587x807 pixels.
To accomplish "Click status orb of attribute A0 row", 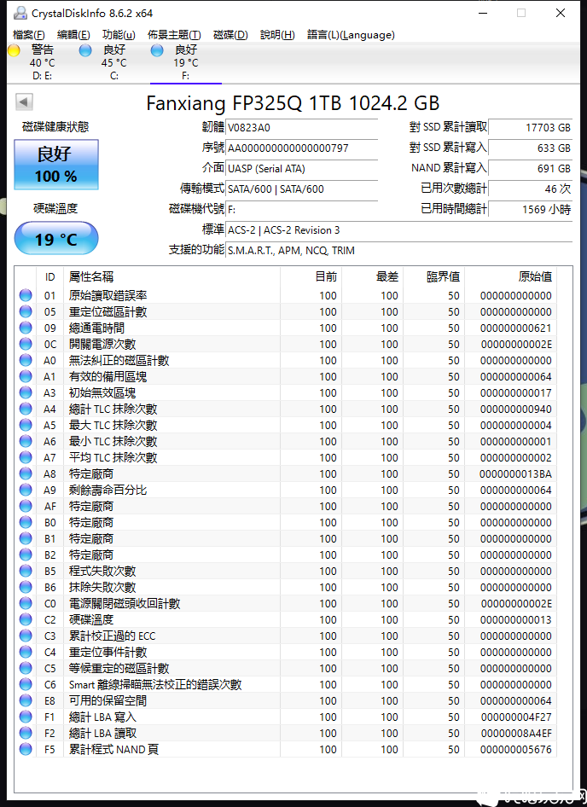I will 26,360.
